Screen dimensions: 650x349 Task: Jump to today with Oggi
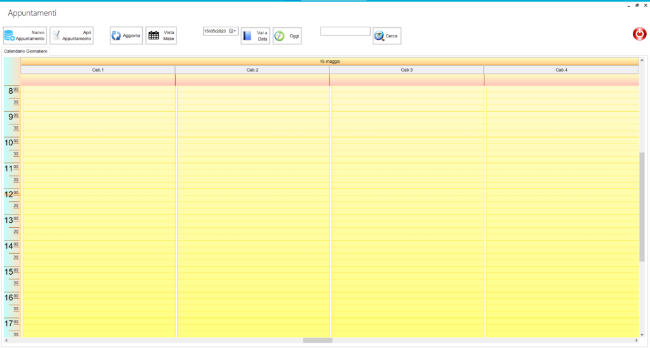point(287,36)
